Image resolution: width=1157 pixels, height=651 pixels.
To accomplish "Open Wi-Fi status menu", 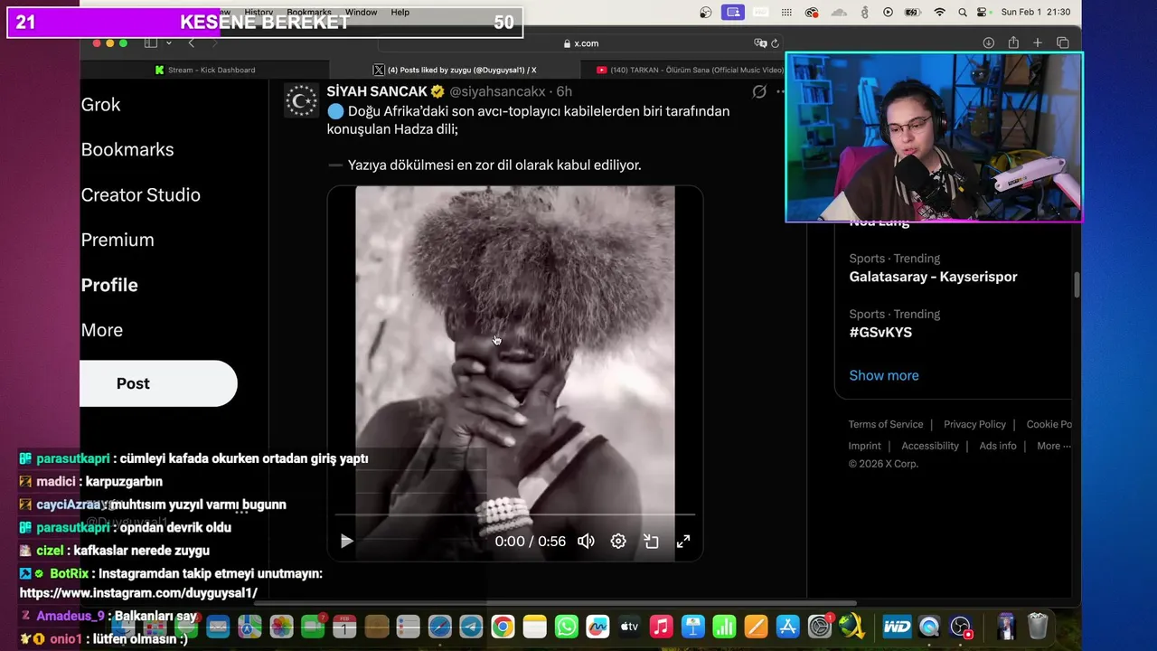I will click(x=940, y=13).
